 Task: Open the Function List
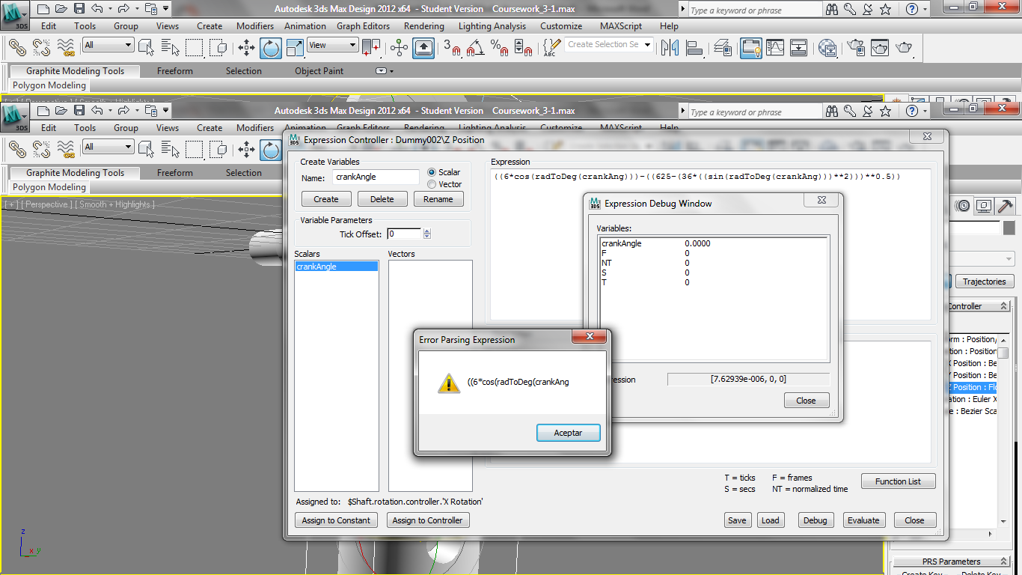[898, 481]
